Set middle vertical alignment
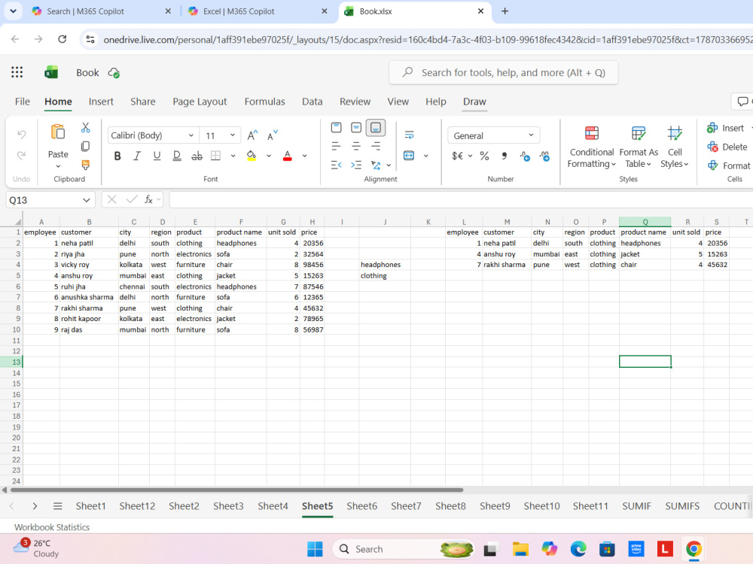This screenshot has height=564, width=753. 356,128
